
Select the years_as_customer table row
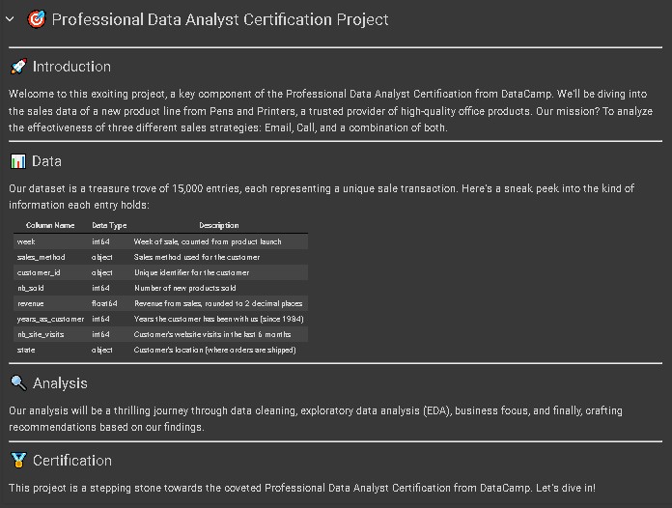pos(161,319)
